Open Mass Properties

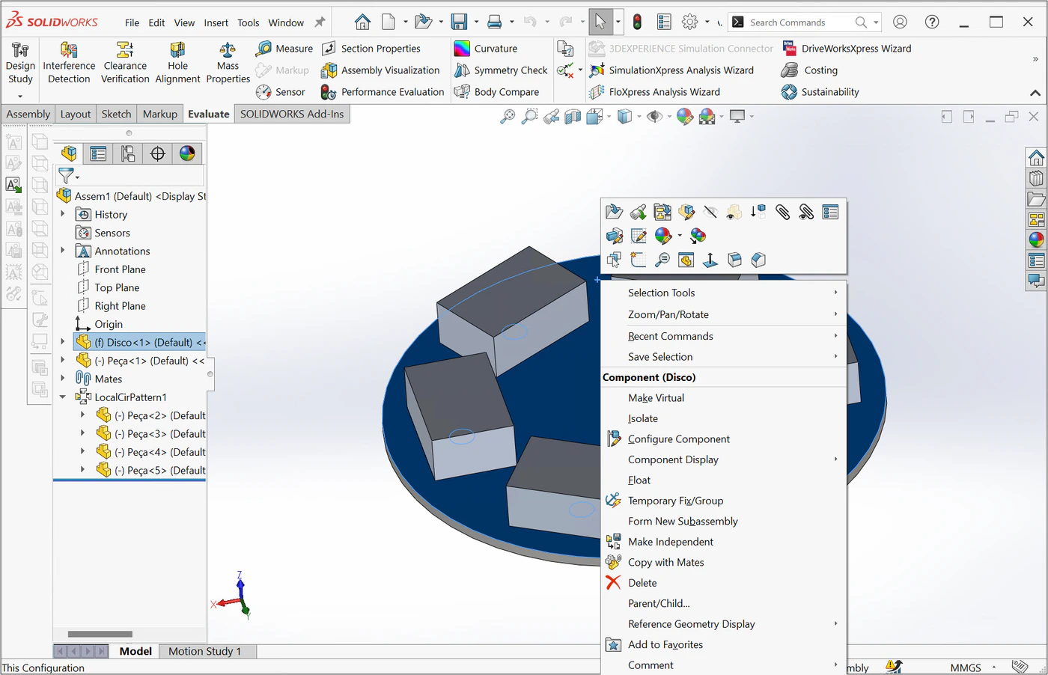(228, 63)
